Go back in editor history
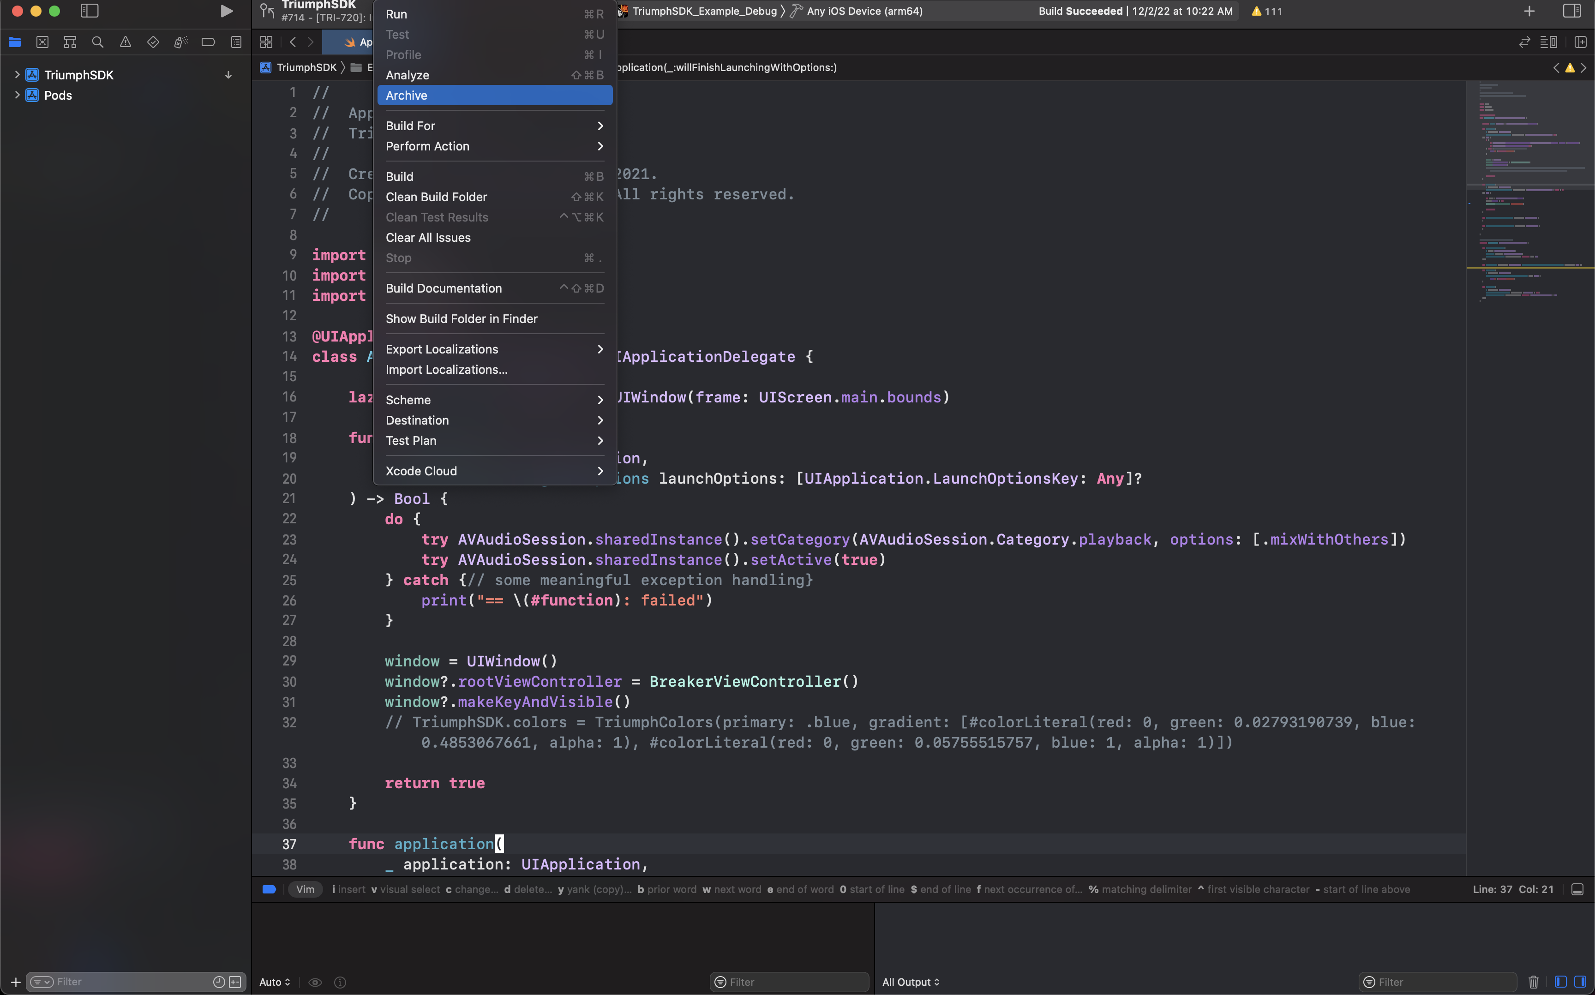Viewport: 1595px width, 995px height. point(293,42)
